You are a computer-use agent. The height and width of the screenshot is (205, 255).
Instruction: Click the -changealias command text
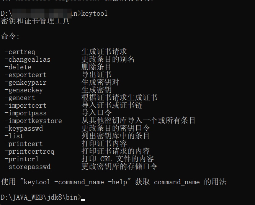[x=28, y=59]
